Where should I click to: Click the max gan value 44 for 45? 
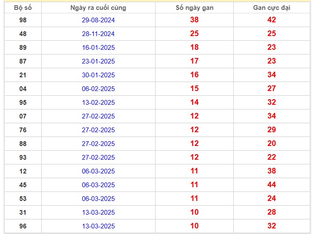point(272,185)
